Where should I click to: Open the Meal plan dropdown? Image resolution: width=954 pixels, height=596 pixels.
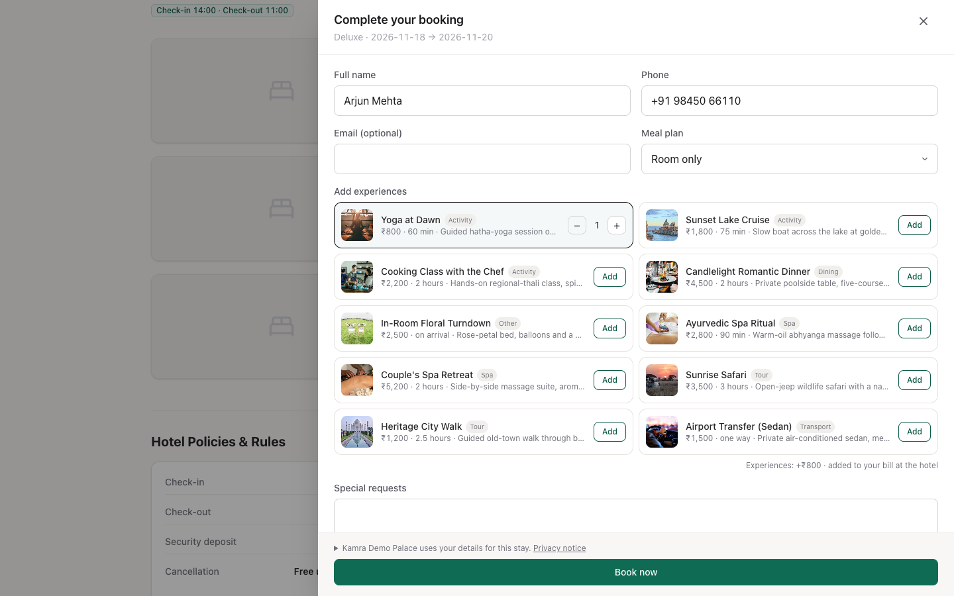[790, 159]
